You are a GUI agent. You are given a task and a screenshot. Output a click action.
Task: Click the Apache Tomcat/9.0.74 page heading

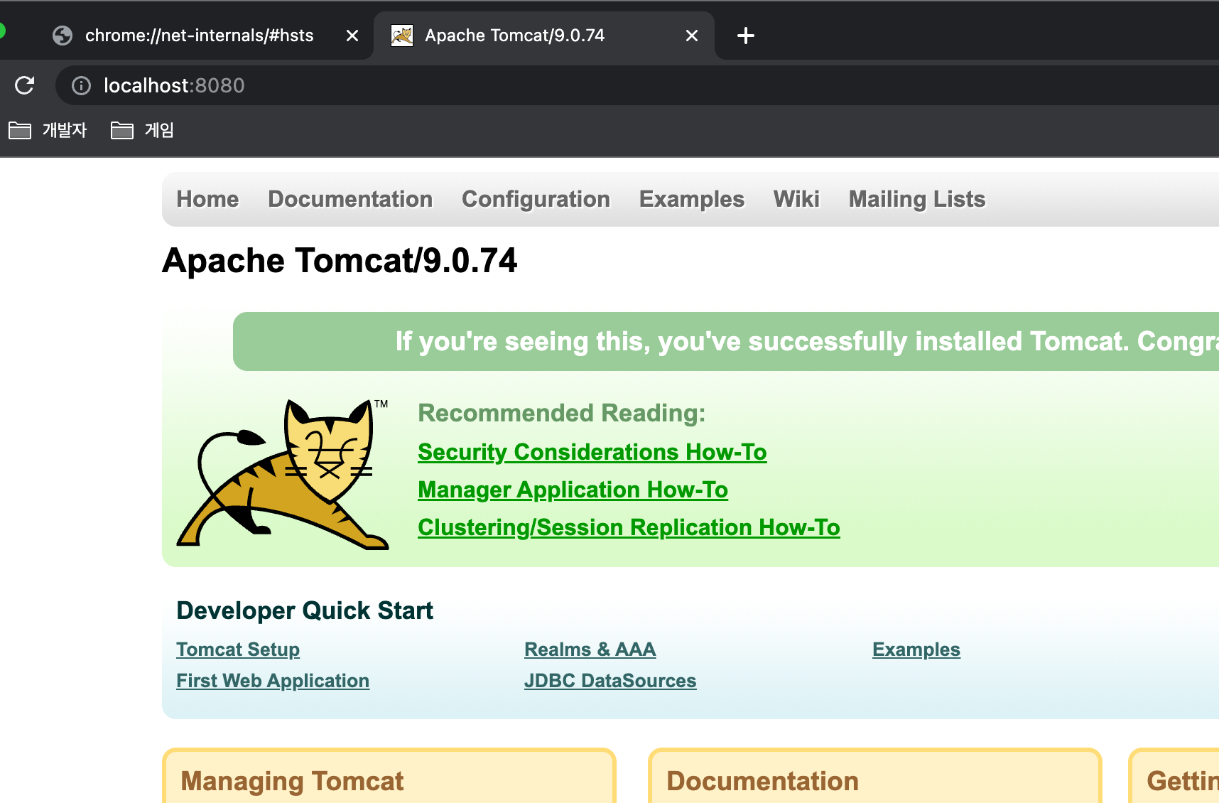[x=340, y=261]
